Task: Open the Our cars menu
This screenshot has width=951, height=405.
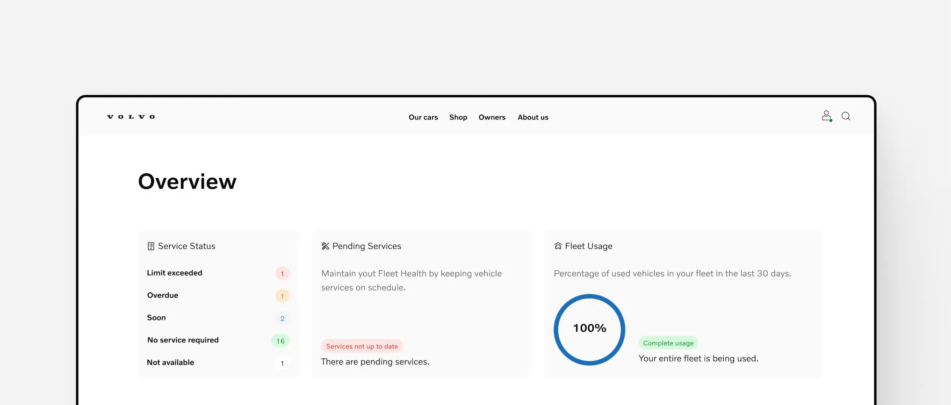Action: 423,117
